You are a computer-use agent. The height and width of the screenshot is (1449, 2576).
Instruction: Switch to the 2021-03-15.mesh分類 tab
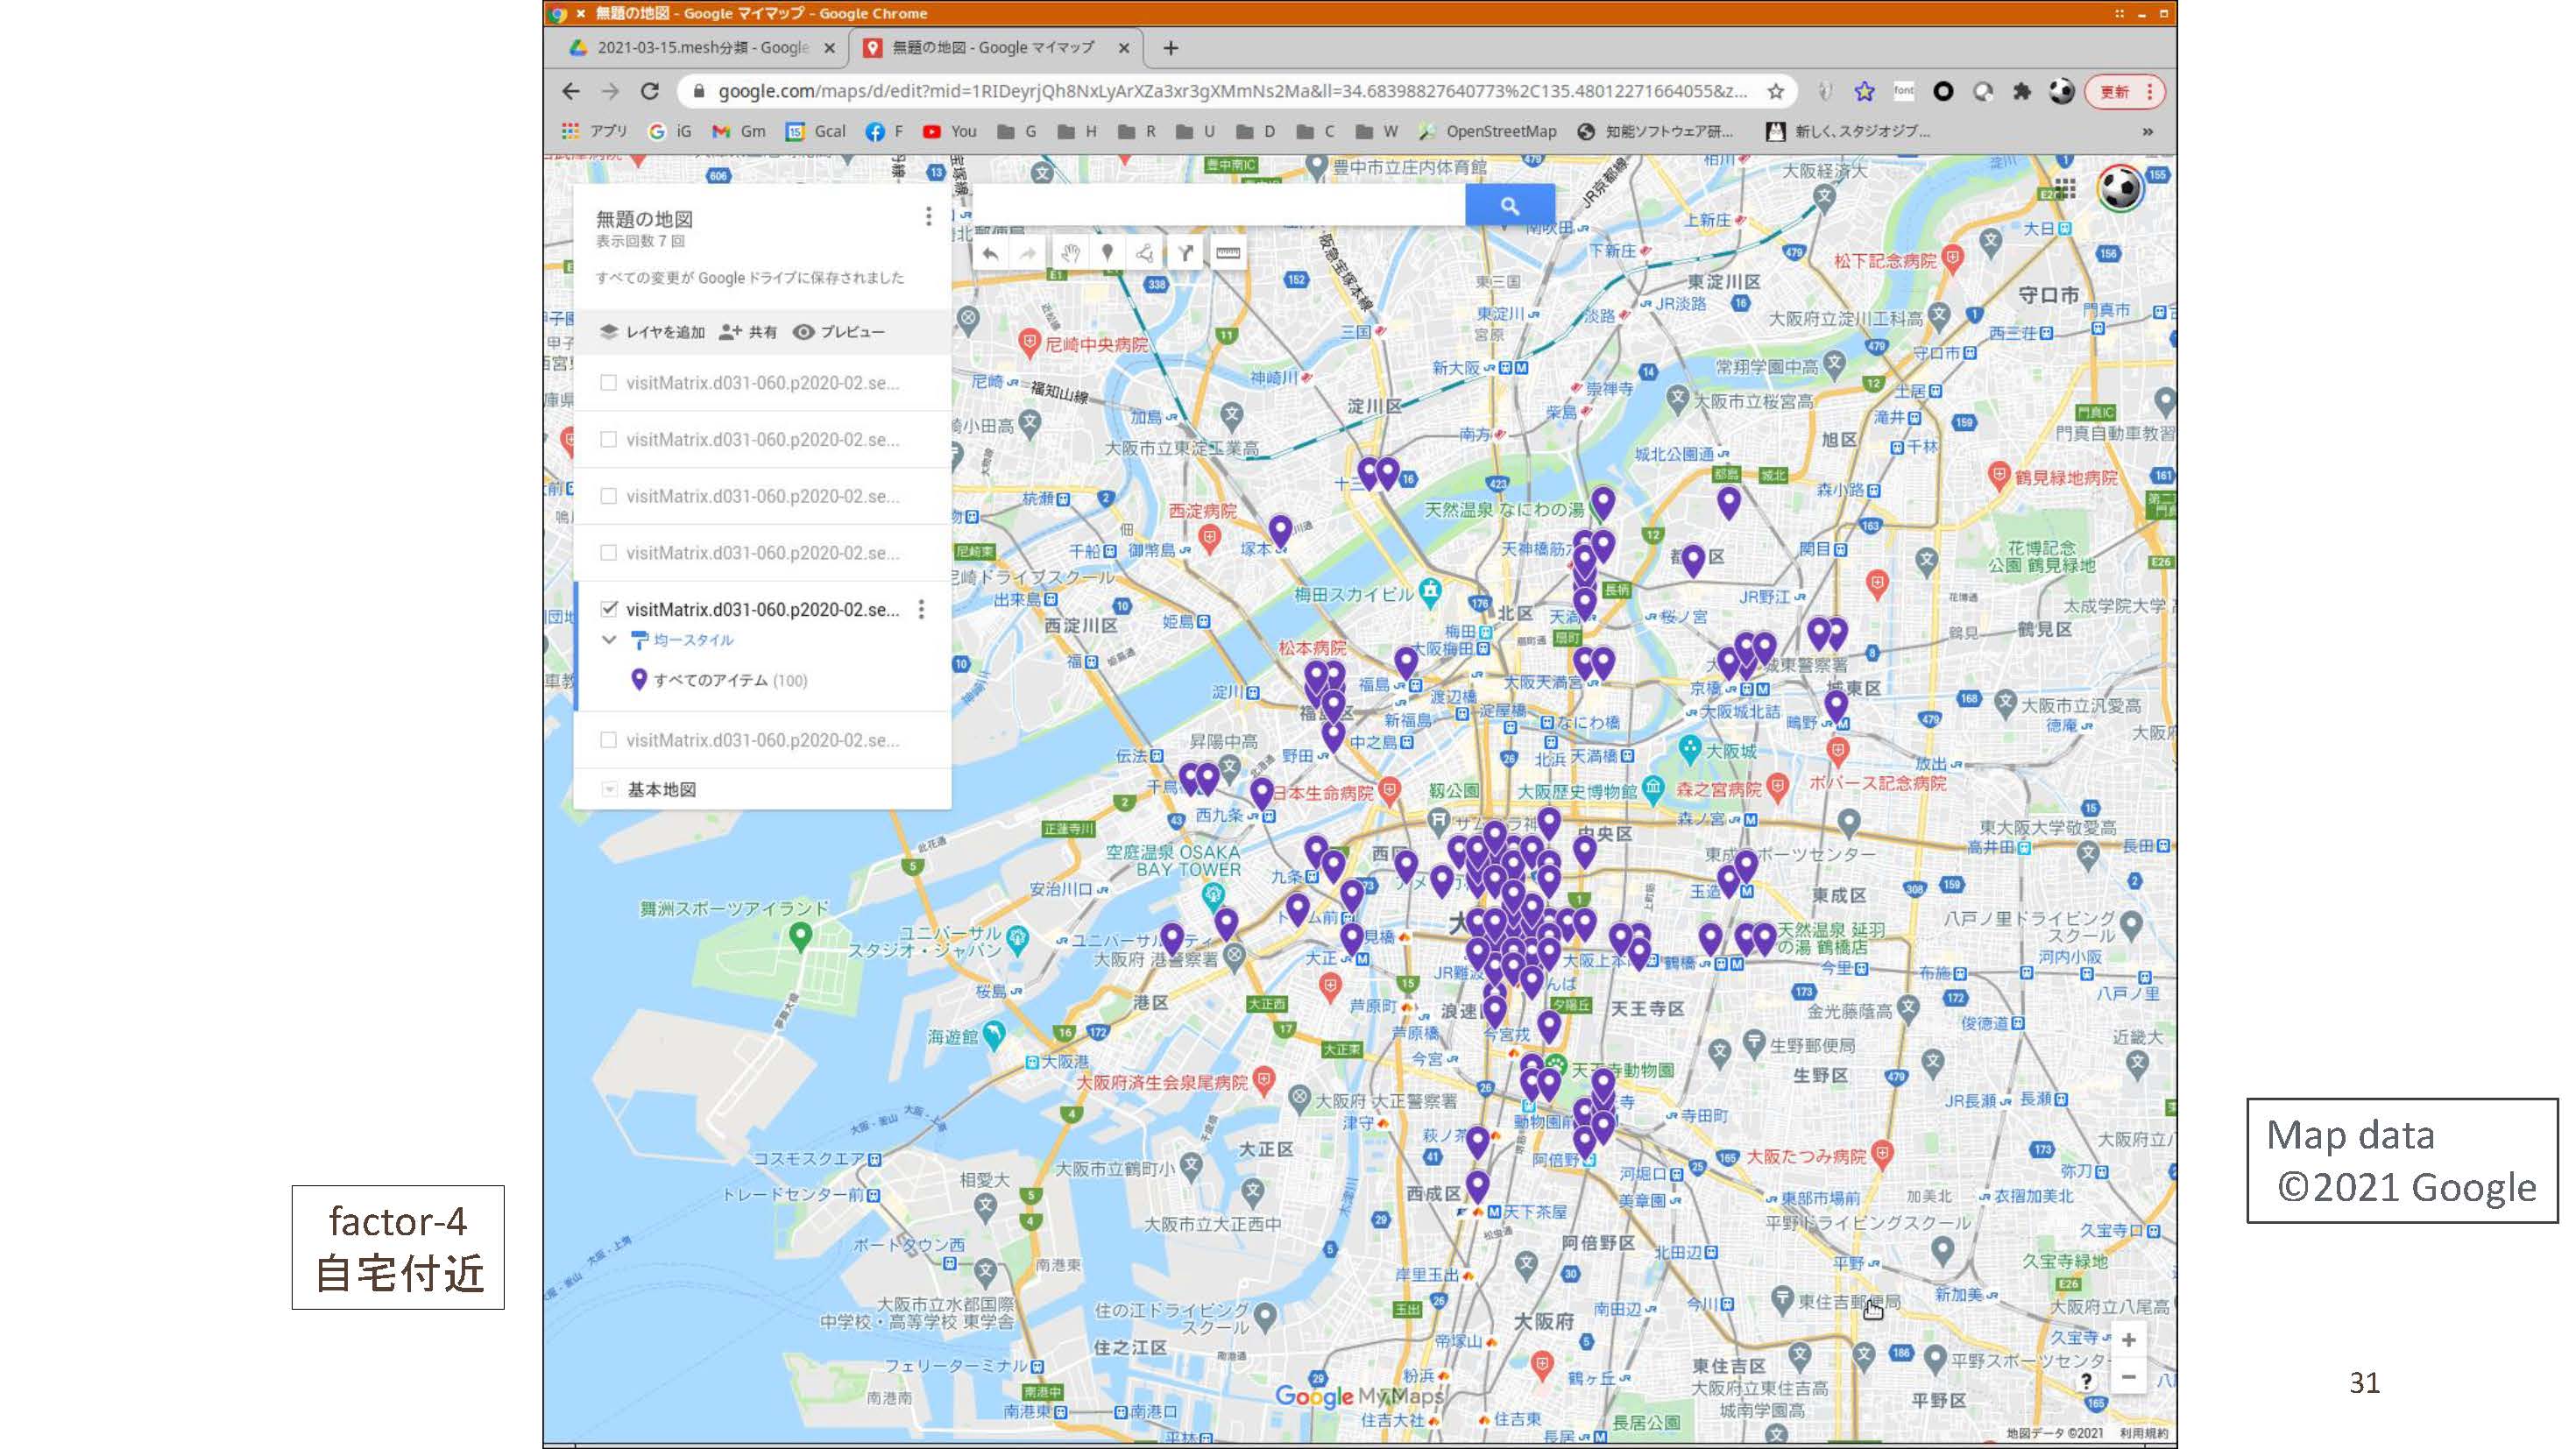point(700,47)
